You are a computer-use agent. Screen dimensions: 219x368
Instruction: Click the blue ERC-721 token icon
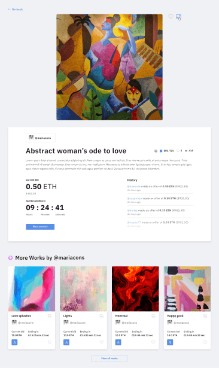click(x=161, y=151)
